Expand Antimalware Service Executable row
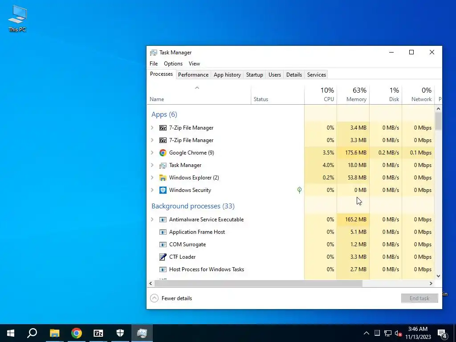 coord(152,220)
